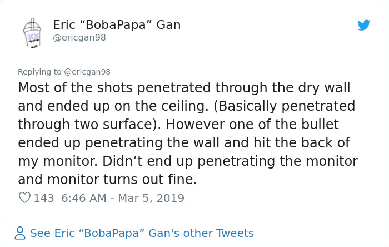This screenshot has height=247, width=389.
Task: Click the line starting "ended up penetrating the wall"
Action: tap(183, 143)
